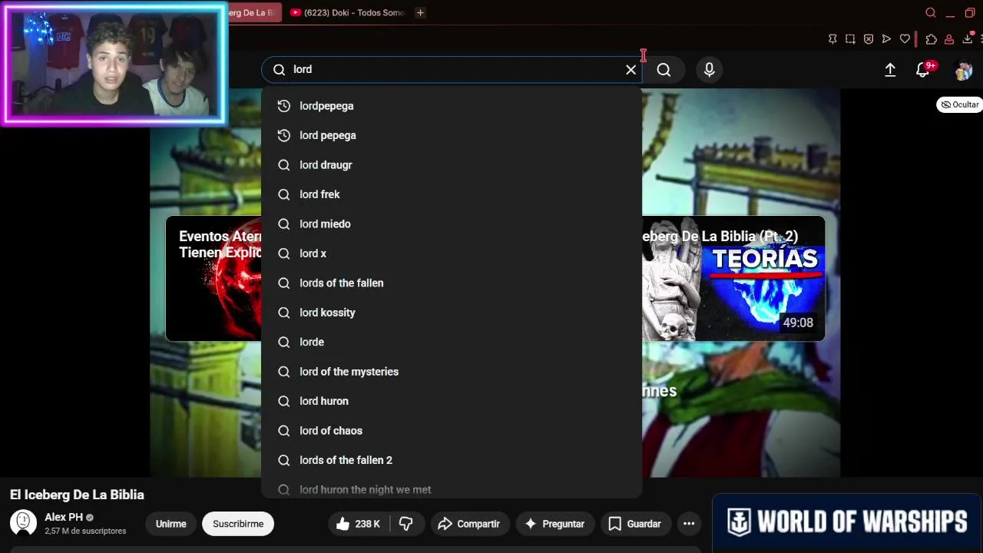
Task: Click the Compartir share button
Action: [x=470, y=524]
